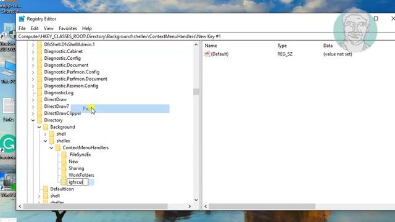Select the Diagnostic.Perfmon.Document folder icon
The image size is (395, 222).
[x=39, y=79]
